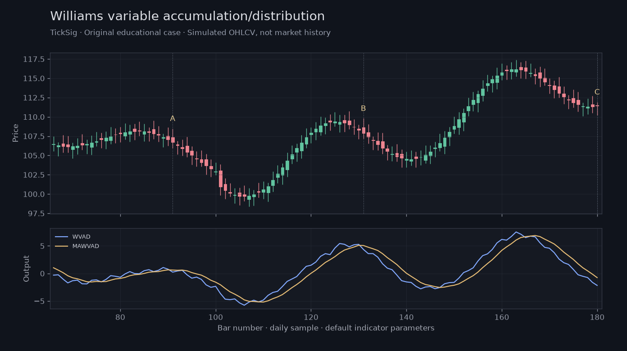Click the 97.5 price tick label

[x=36, y=214]
